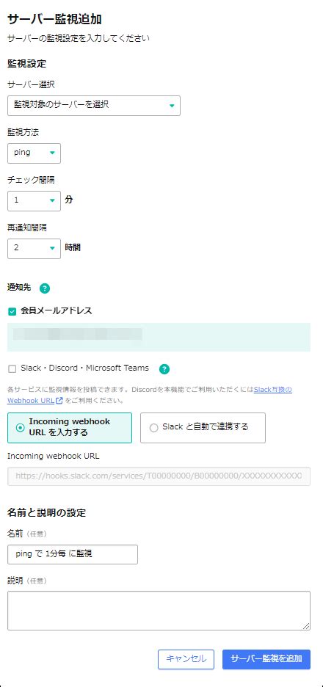Expand the 再通知間隔 hours dropdown
323x687 pixels.
(x=35, y=248)
